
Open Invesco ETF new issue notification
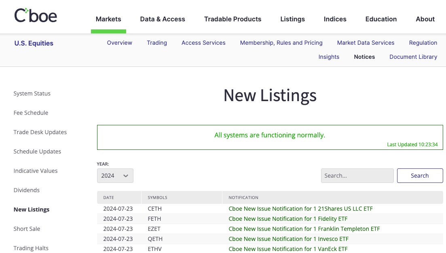pyautogui.click(x=288, y=239)
